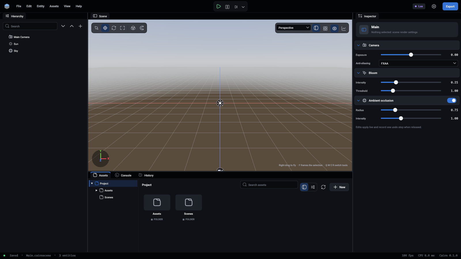The image size is (461, 259).
Task: Open the Perspective camera dropdown
Action: (294, 28)
